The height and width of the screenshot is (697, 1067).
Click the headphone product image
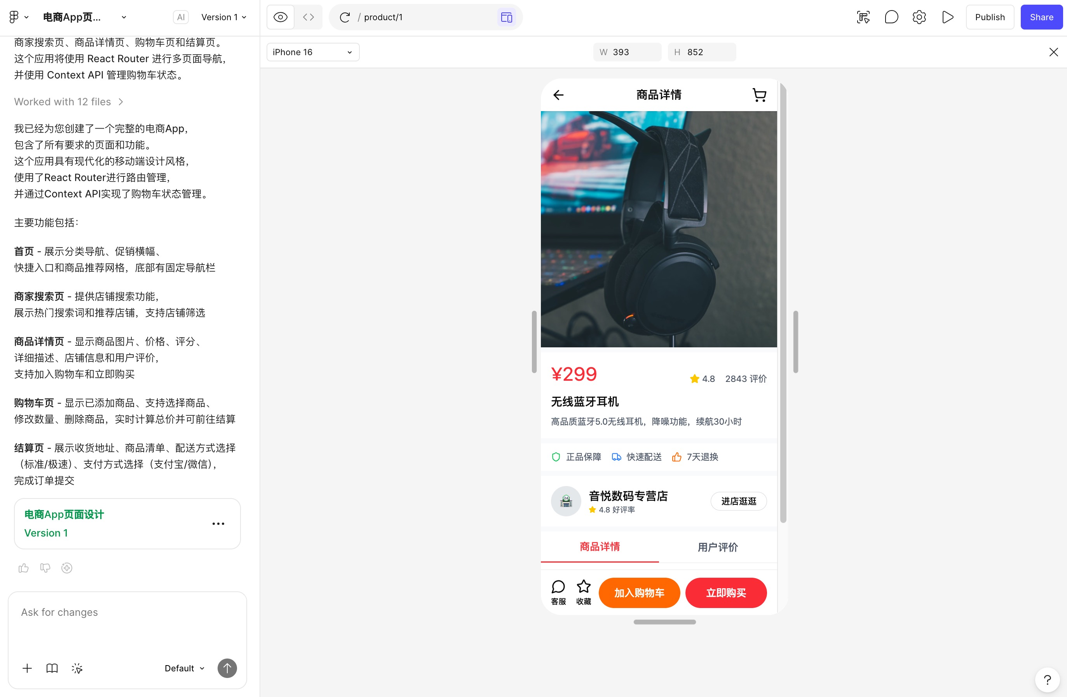click(659, 229)
